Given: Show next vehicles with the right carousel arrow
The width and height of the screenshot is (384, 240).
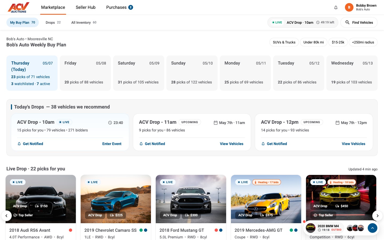Looking at the screenshot, I should point(377,216).
